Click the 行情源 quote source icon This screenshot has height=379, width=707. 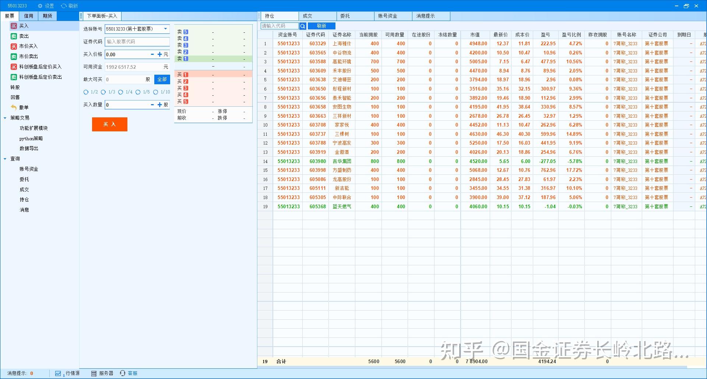pos(58,373)
